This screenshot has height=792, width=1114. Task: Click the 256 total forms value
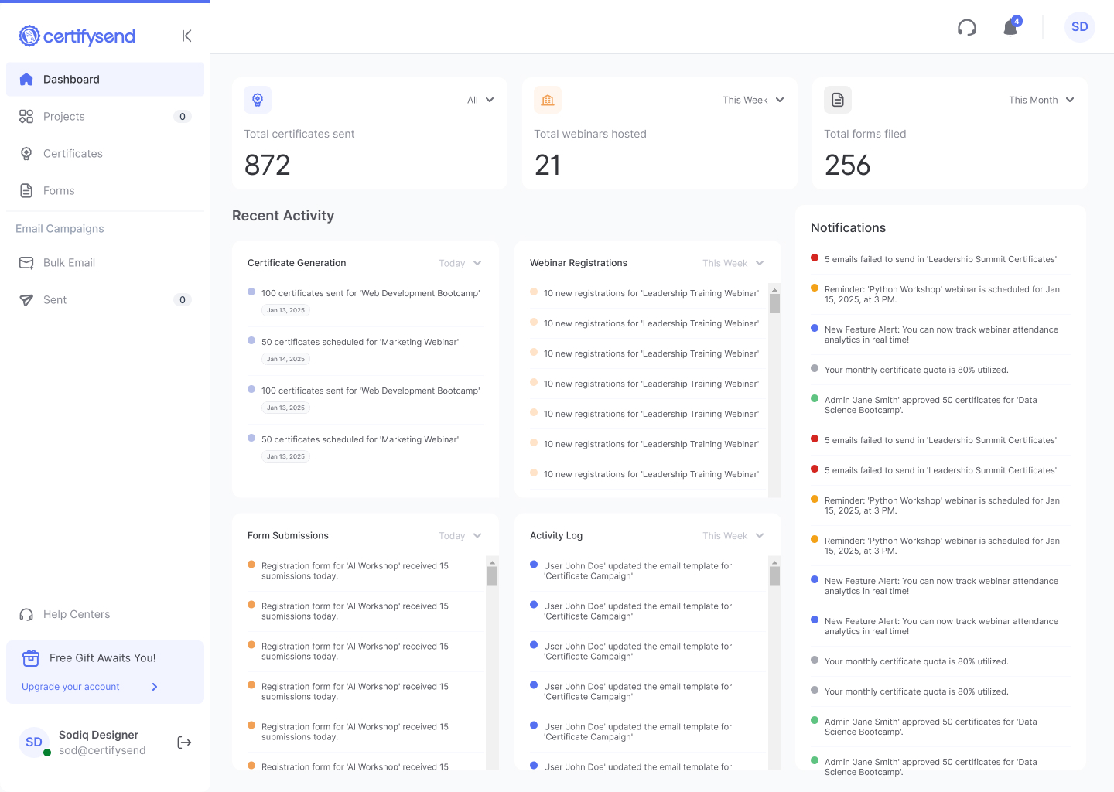coord(848,165)
